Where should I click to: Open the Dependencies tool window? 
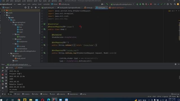pos(73,94)
